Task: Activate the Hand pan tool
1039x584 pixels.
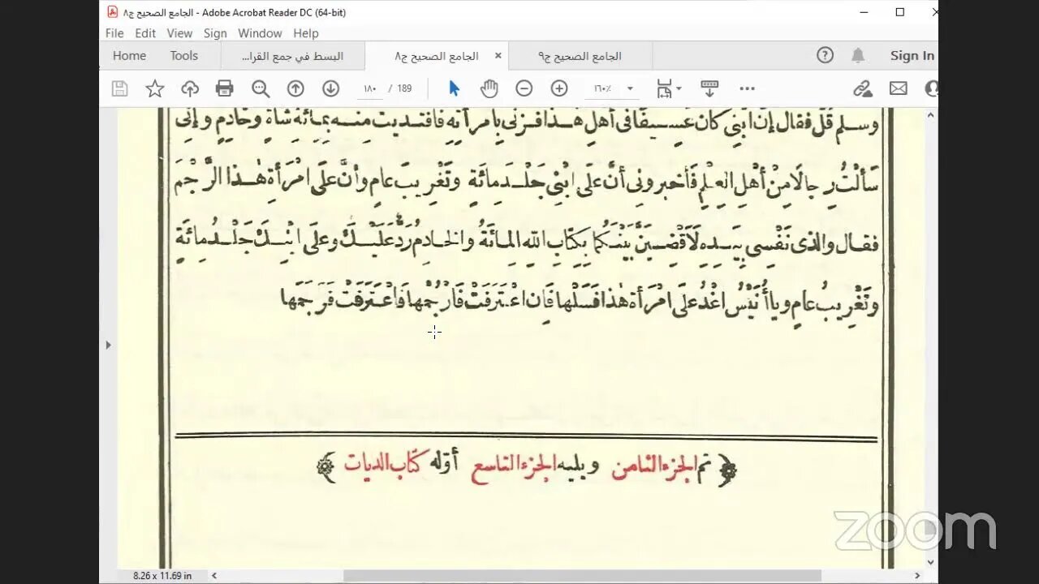Action: [x=489, y=88]
